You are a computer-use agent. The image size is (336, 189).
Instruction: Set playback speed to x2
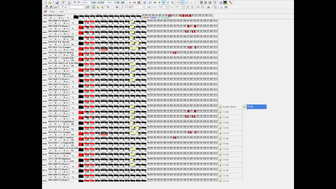tap(191, 2)
